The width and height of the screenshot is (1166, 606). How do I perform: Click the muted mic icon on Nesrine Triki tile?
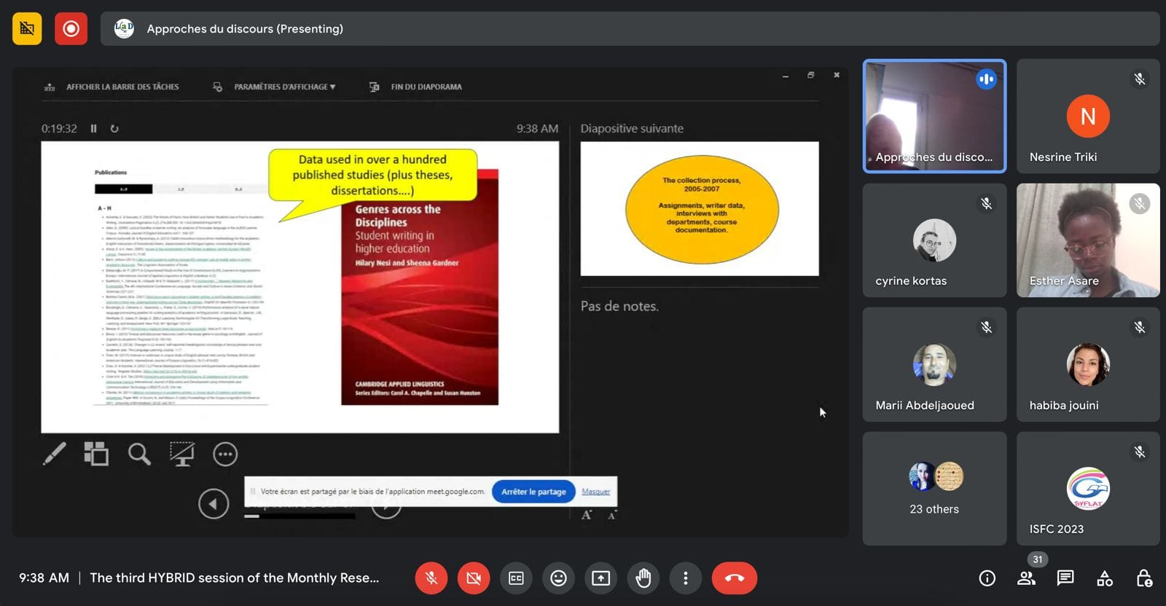coord(1140,79)
